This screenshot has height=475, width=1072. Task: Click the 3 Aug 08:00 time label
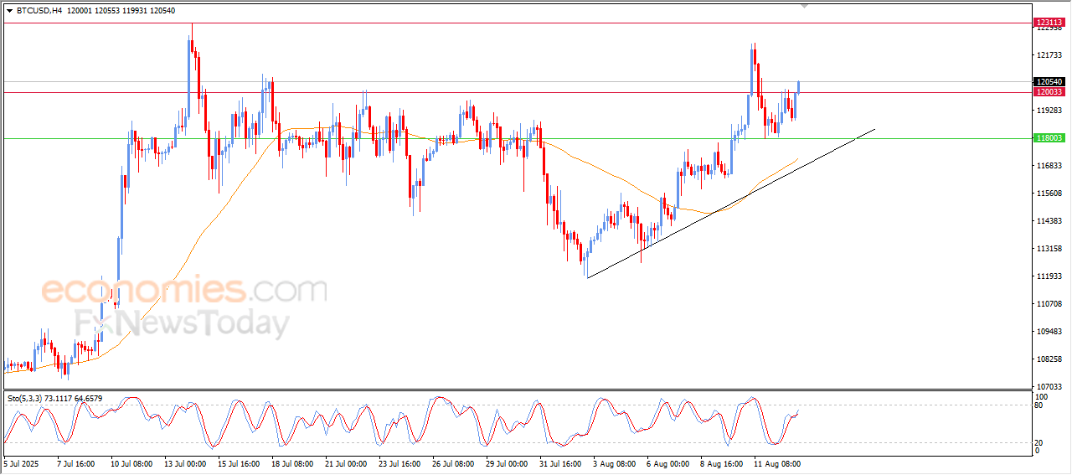click(x=612, y=463)
